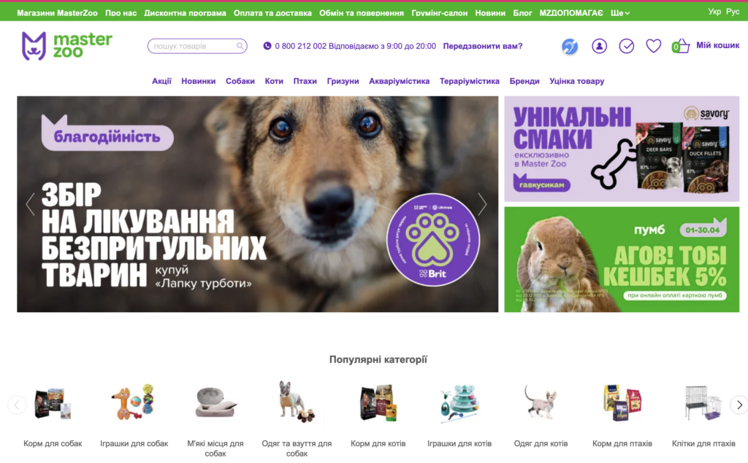This screenshot has height=463, width=748.
Task: Show previous banner slide with left arrow
Action: 31,204
